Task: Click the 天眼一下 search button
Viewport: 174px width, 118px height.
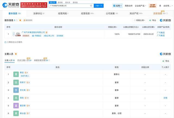Action: (x=98, y=5)
